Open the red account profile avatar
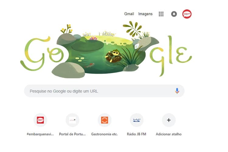This screenshot has width=228, height=152. point(187,14)
